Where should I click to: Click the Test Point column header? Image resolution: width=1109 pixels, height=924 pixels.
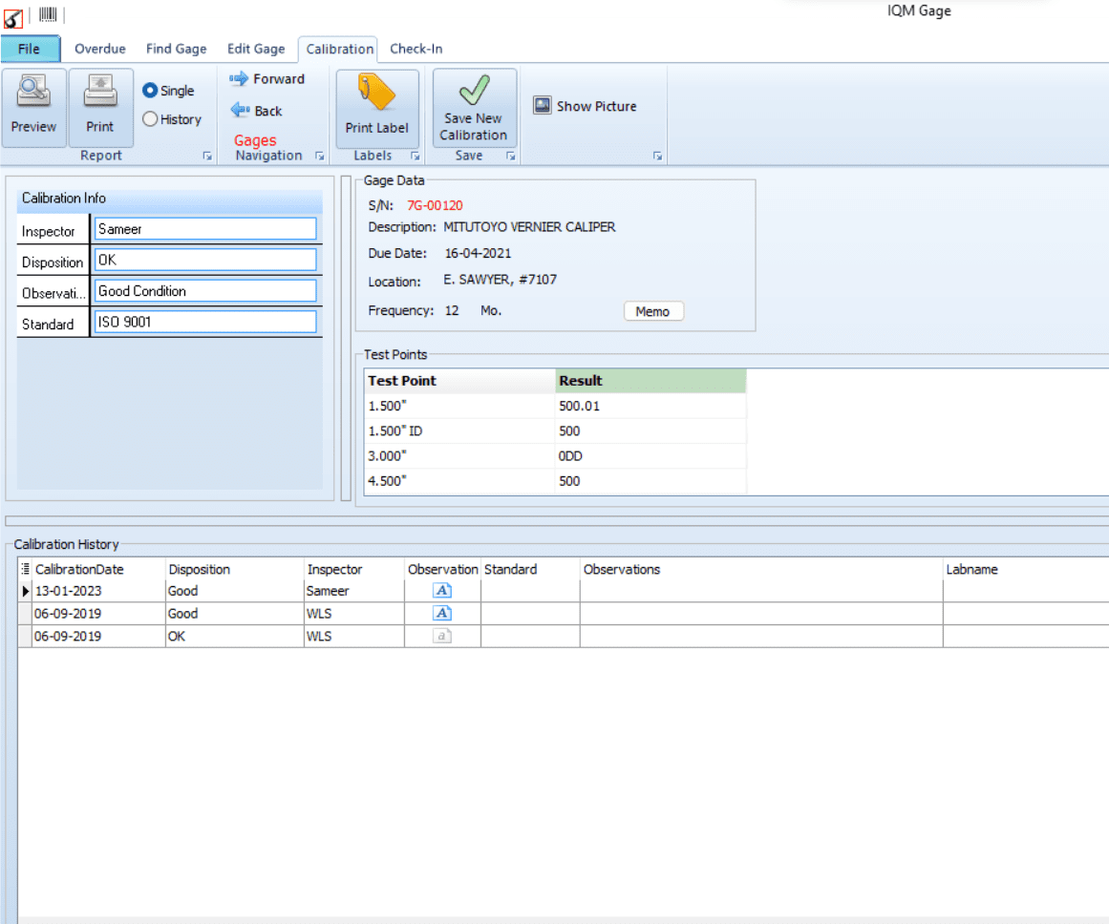(459, 380)
